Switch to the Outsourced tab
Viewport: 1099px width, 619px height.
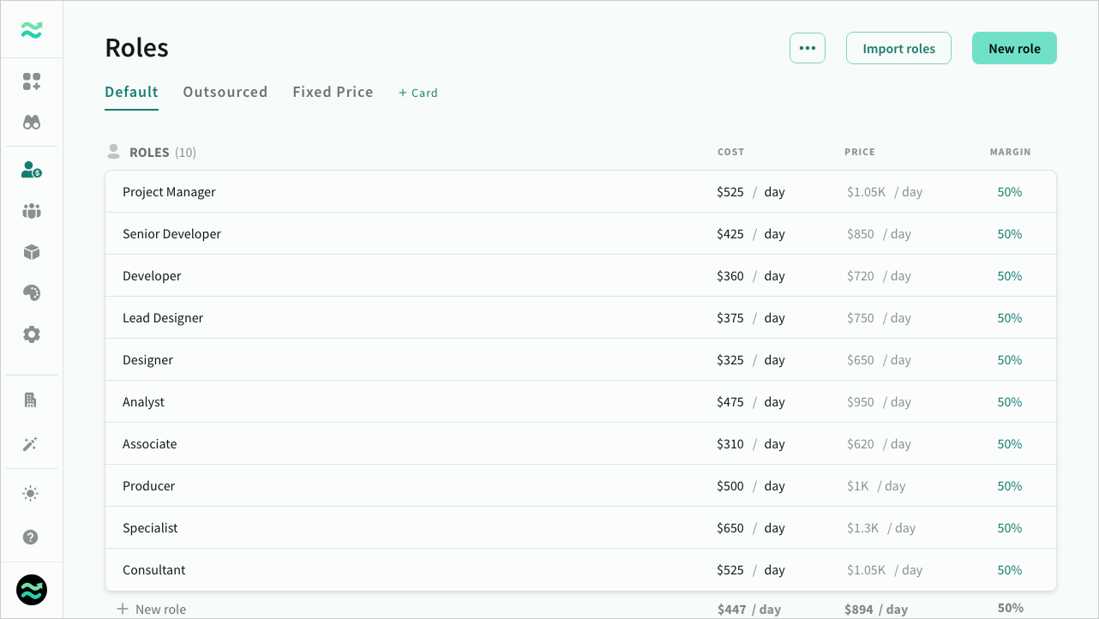coord(225,92)
